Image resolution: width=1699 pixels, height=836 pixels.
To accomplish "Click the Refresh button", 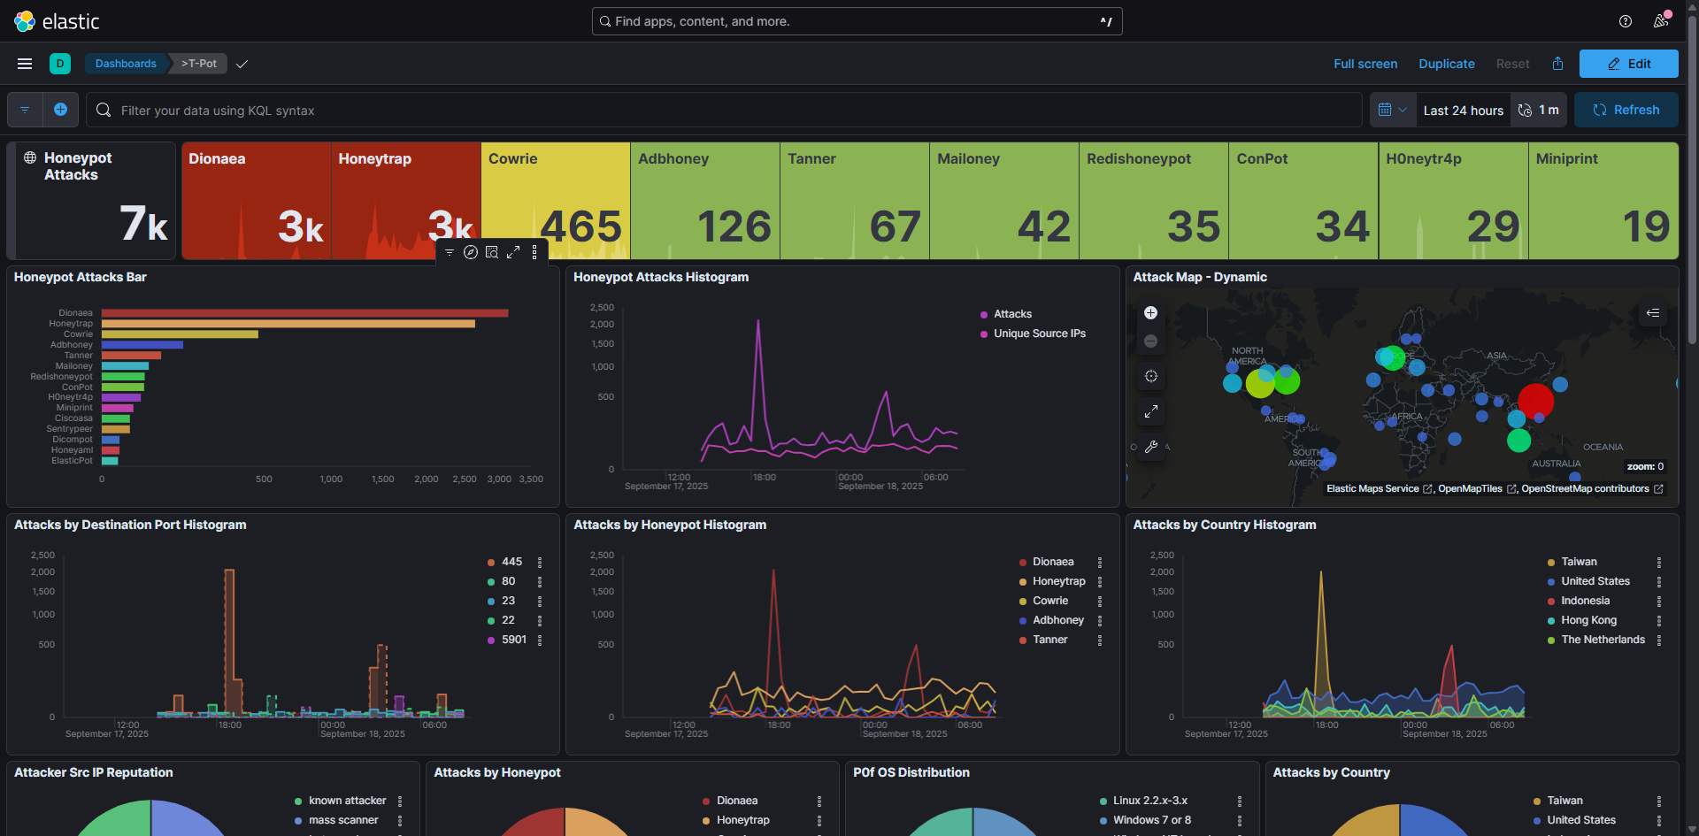I will point(1626,110).
